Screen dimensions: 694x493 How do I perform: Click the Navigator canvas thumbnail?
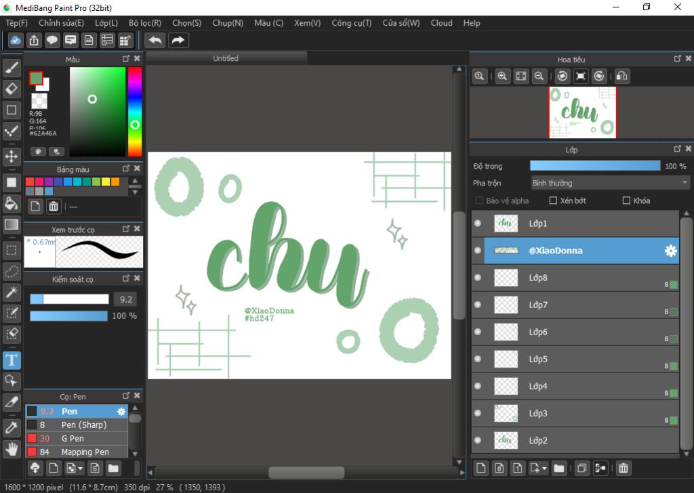pyautogui.click(x=582, y=112)
